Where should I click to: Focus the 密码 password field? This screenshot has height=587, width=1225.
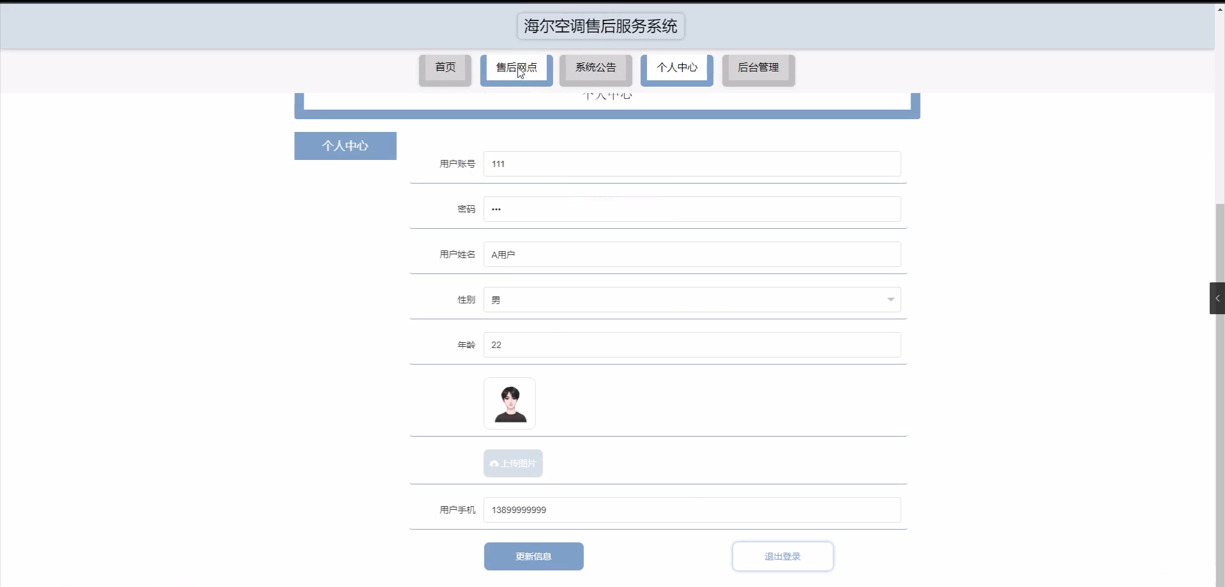pyautogui.click(x=692, y=209)
